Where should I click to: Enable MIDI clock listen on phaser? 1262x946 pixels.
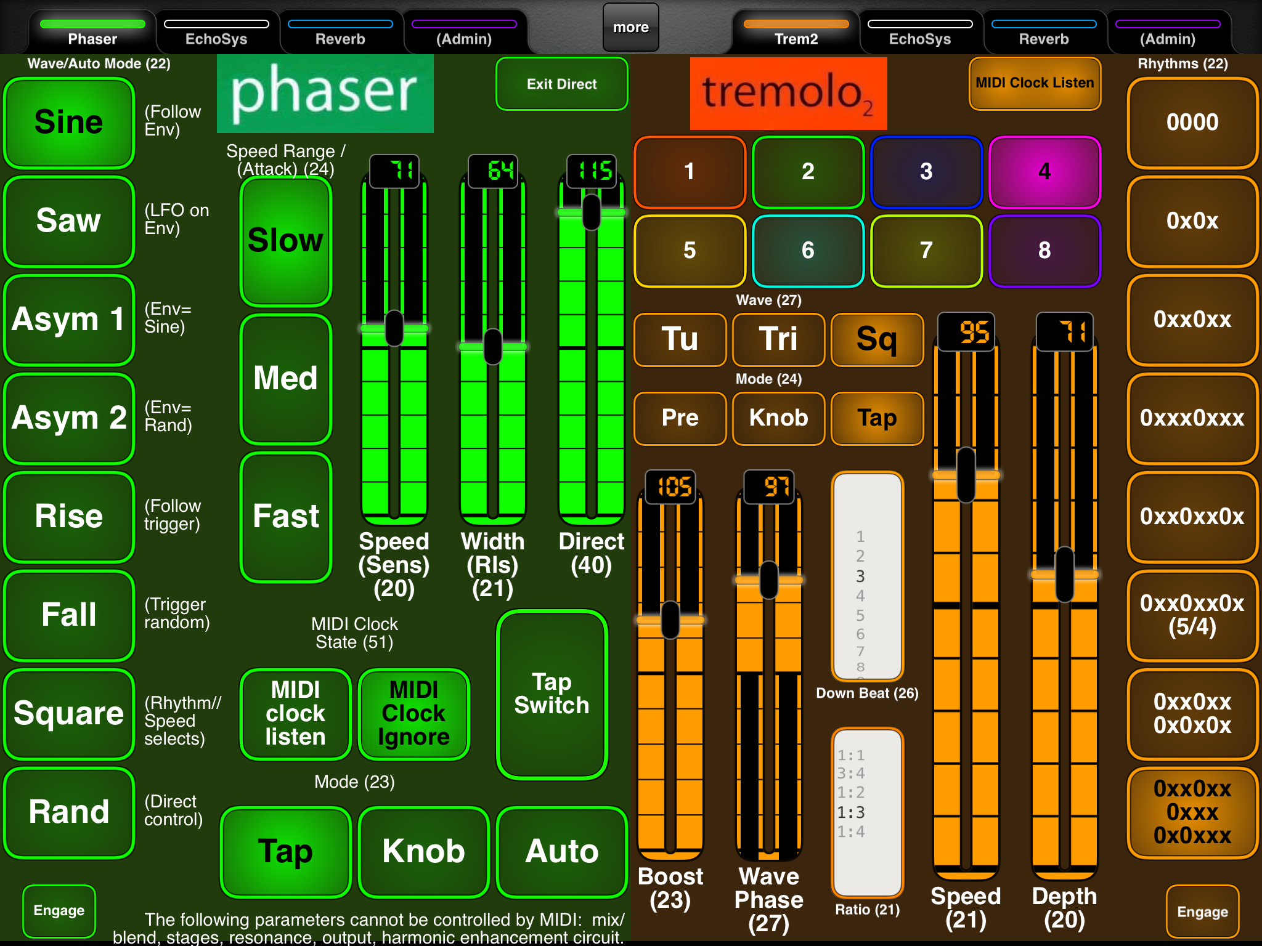[295, 714]
